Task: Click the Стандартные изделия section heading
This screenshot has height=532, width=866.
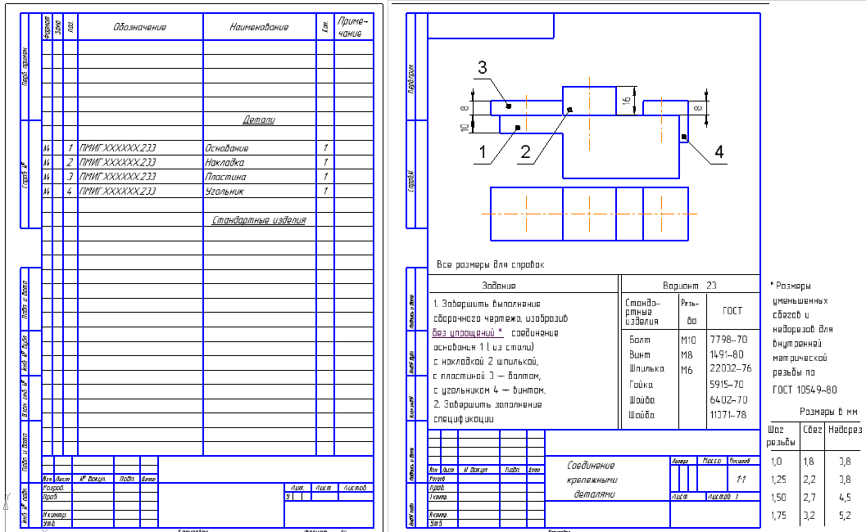Action: 258,220
